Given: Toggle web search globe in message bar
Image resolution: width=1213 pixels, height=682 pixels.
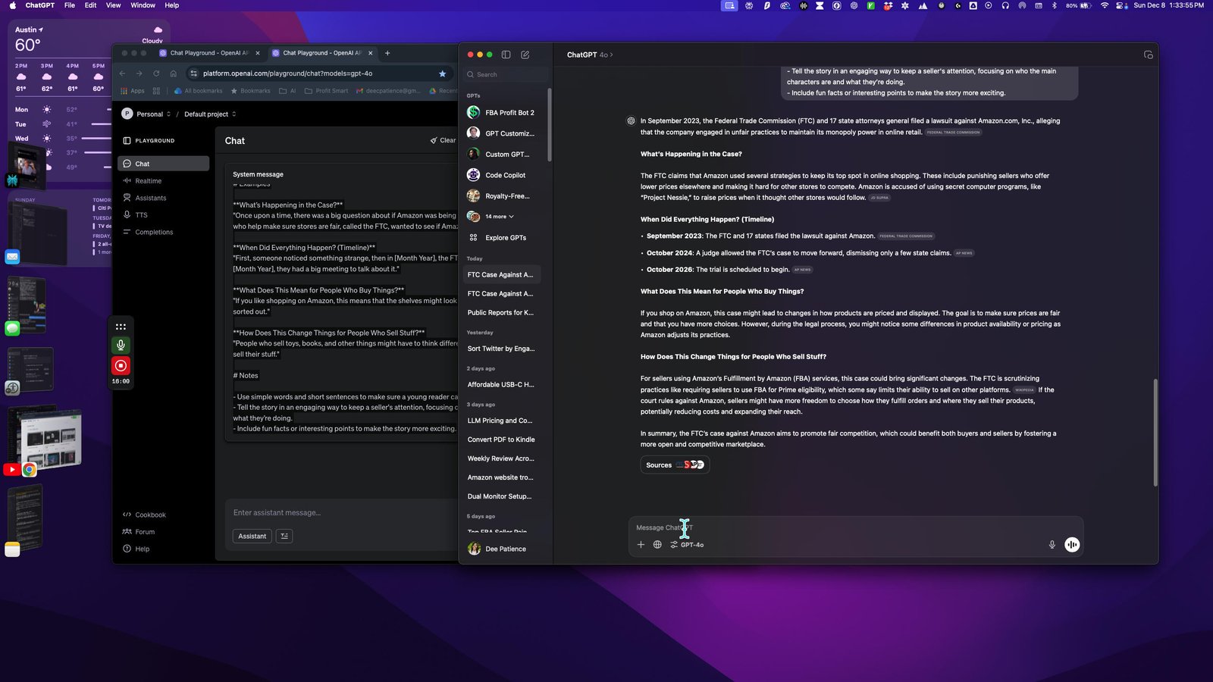Looking at the screenshot, I should pos(657,545).
